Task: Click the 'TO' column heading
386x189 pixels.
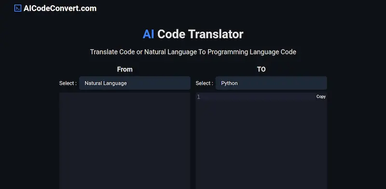Action: [x=261, y=69]
